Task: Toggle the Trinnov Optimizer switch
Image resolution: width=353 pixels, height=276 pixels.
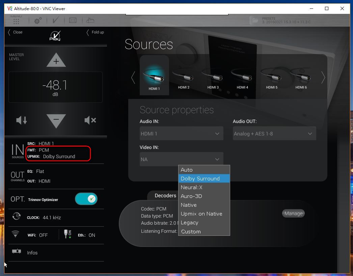Action: point(86,199)
